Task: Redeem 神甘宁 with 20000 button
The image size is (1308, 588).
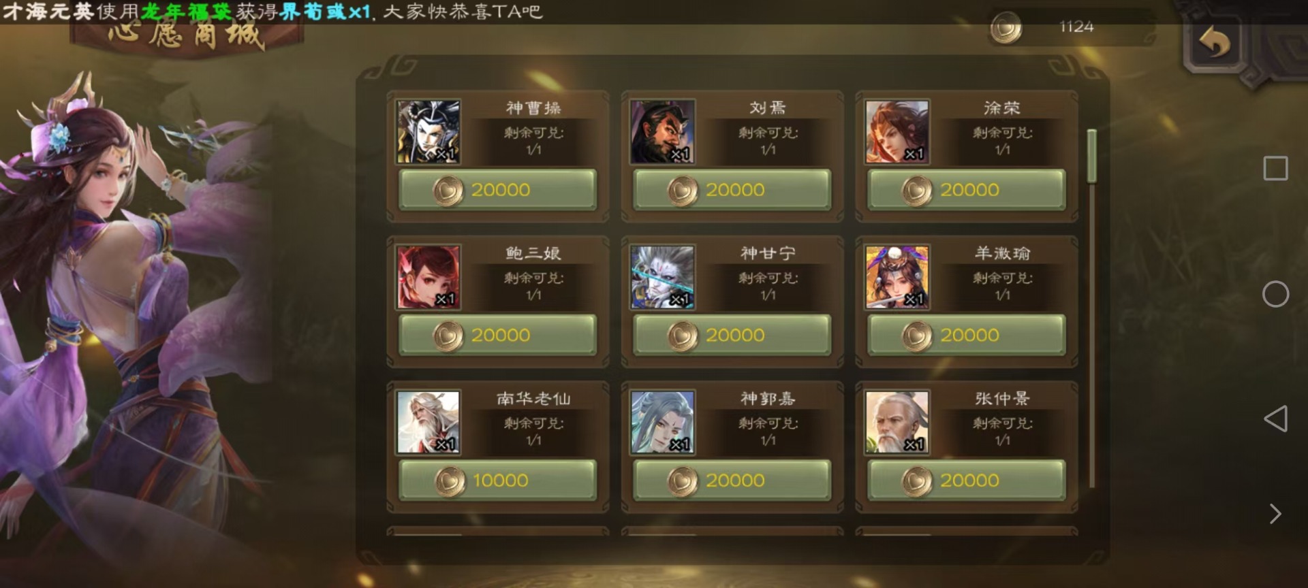Action: 732,335
